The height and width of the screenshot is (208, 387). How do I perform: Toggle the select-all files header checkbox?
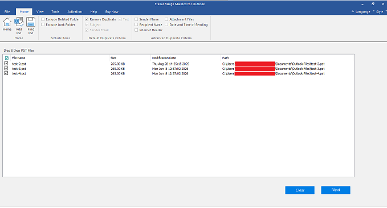point(7,58)
